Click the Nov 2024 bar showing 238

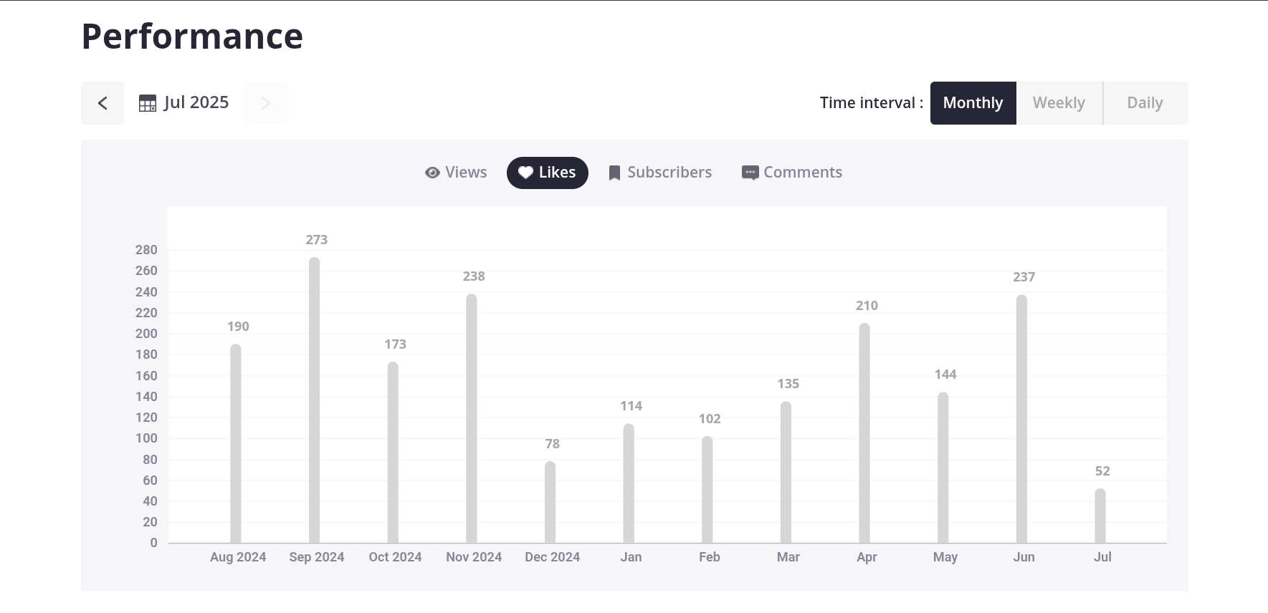[472, 419]
